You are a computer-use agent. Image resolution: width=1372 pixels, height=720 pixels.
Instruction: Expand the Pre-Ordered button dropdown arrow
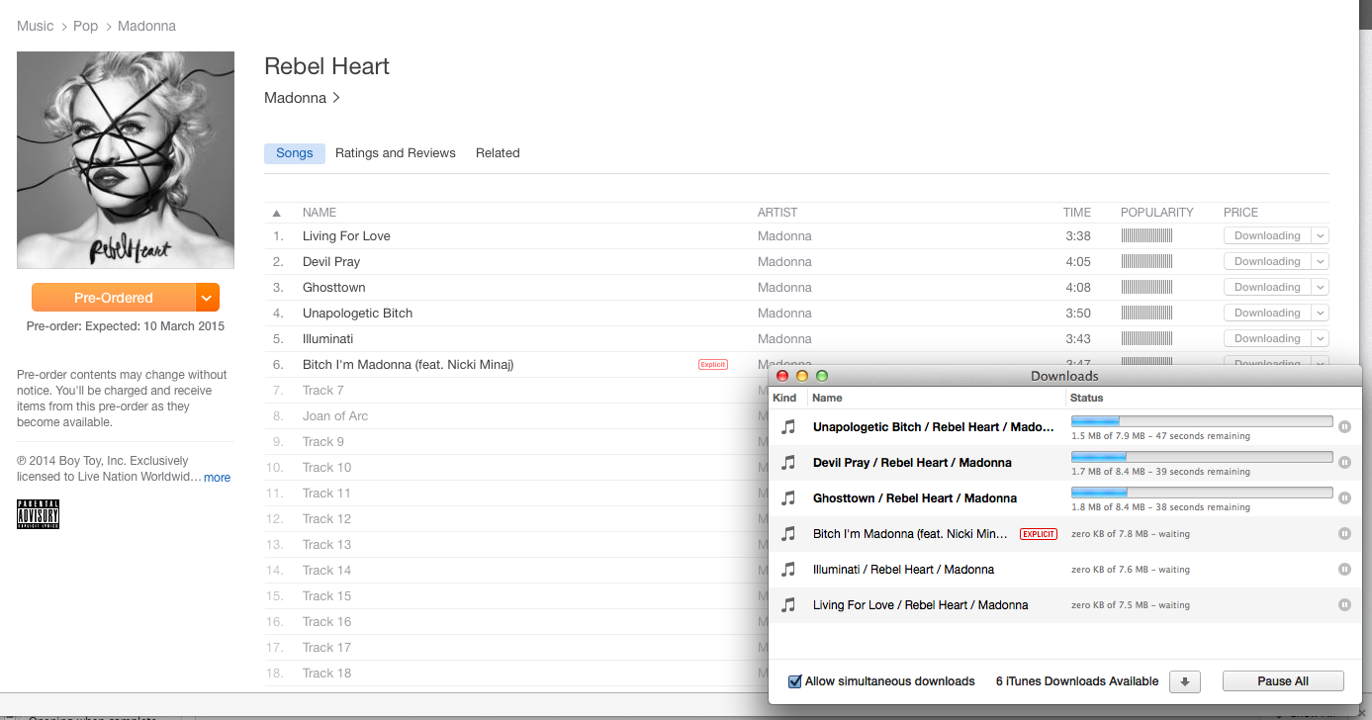(207, 298)
